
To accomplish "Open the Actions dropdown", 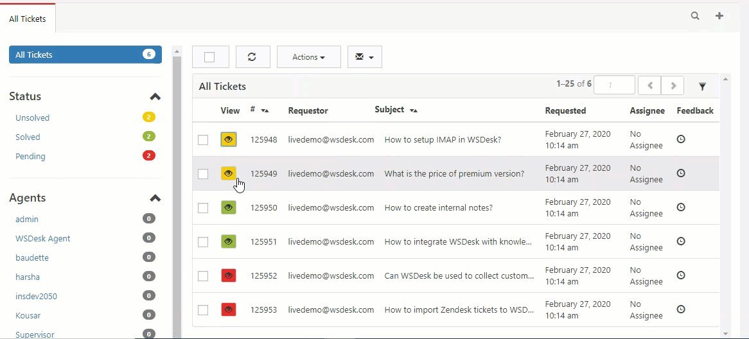I will point(308,56).
